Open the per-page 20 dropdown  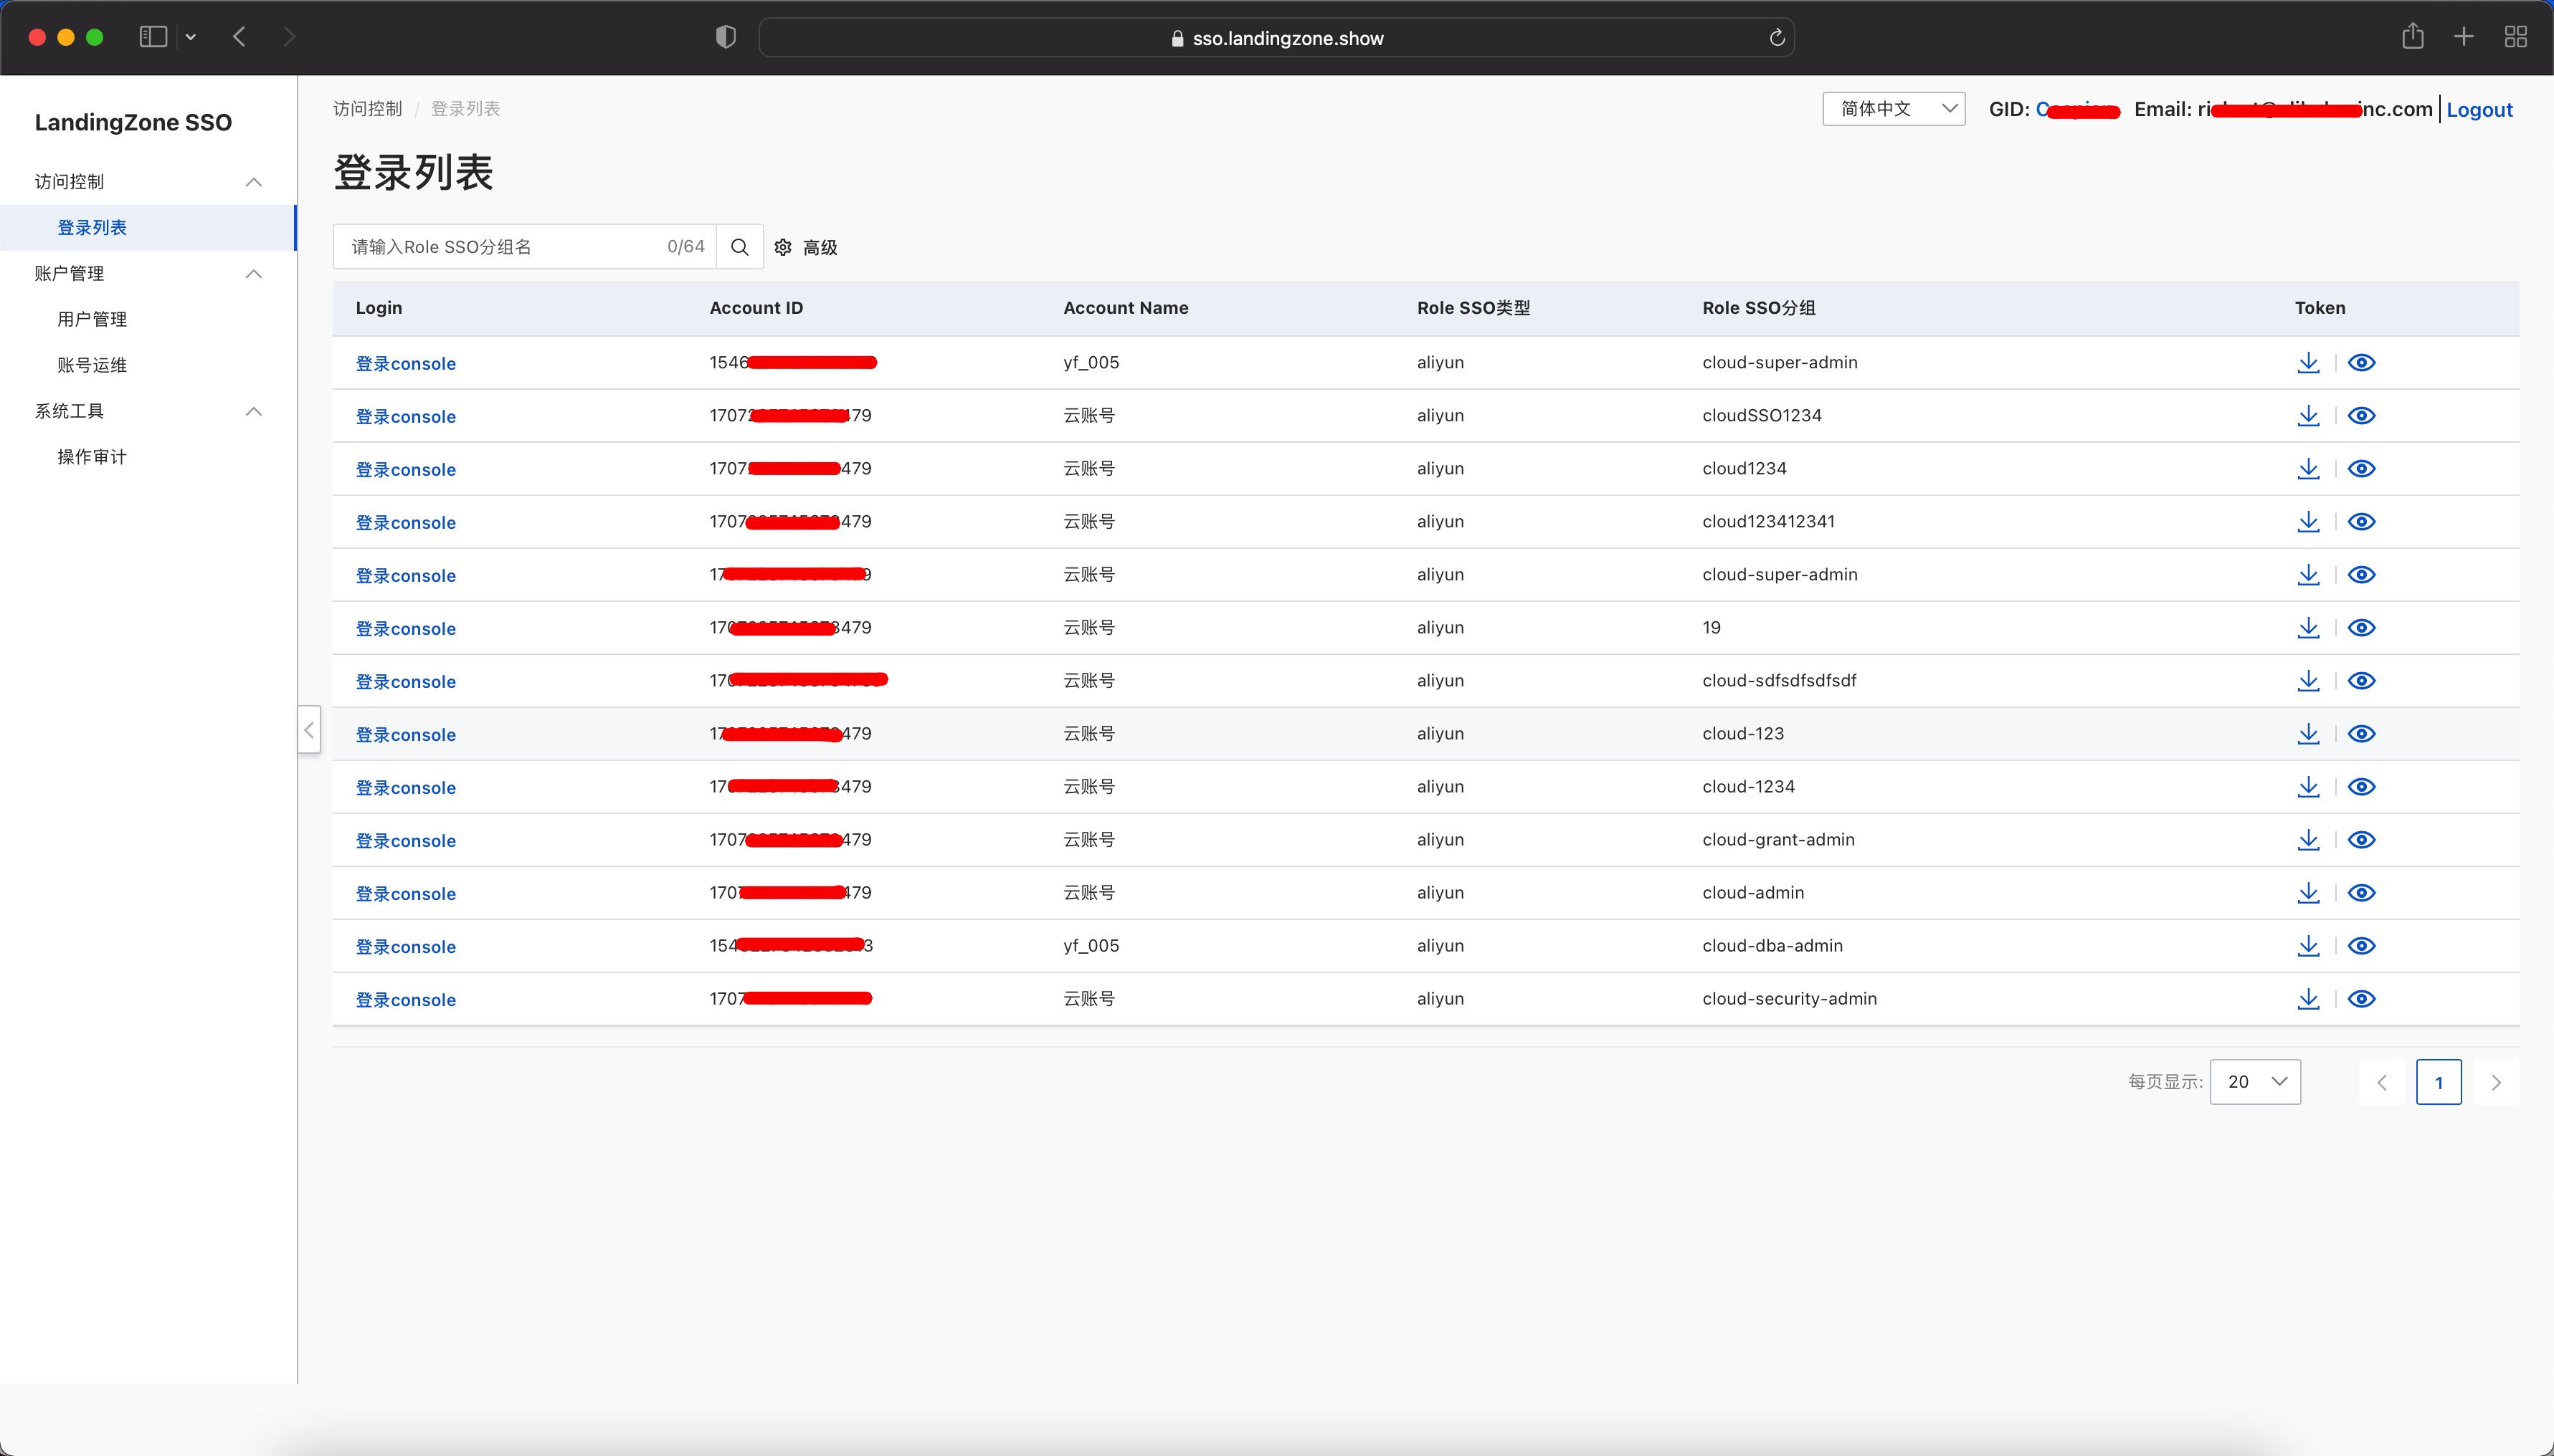[2255, 1082]
